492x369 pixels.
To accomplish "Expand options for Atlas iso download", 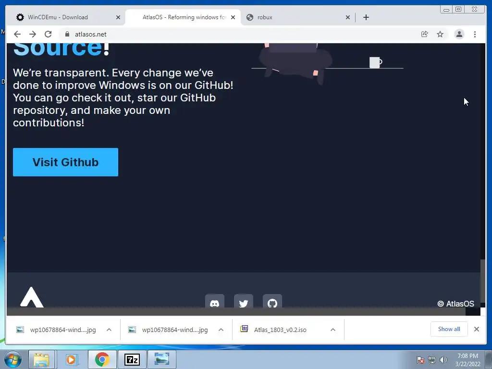I will click(333, 330).
